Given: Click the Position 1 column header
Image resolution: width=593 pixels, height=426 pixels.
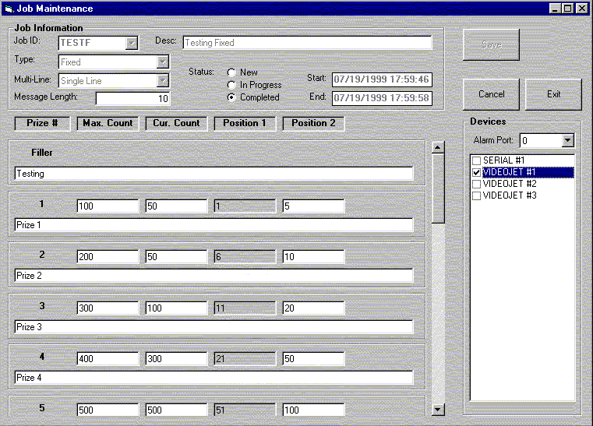Looking at the screenshot, I should pyautogui.click(x=245, y=123).
